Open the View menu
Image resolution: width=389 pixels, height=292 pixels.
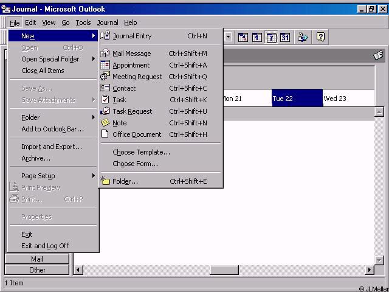point(49,23)
